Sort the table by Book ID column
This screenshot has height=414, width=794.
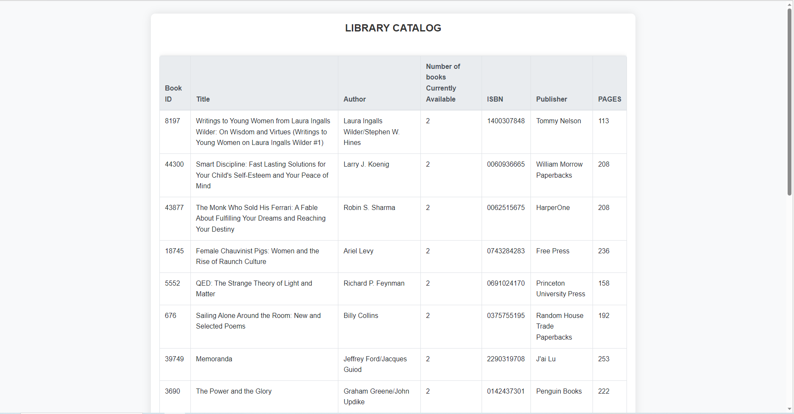coord(173,94)
